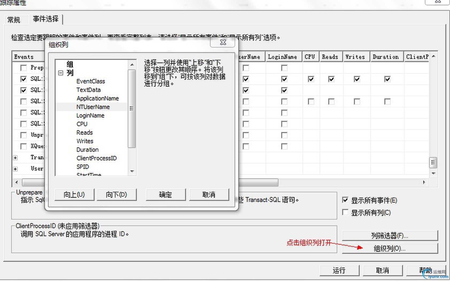Click the 向上(U) move up button
Screen dimensions: 450x281
[74, 194]
